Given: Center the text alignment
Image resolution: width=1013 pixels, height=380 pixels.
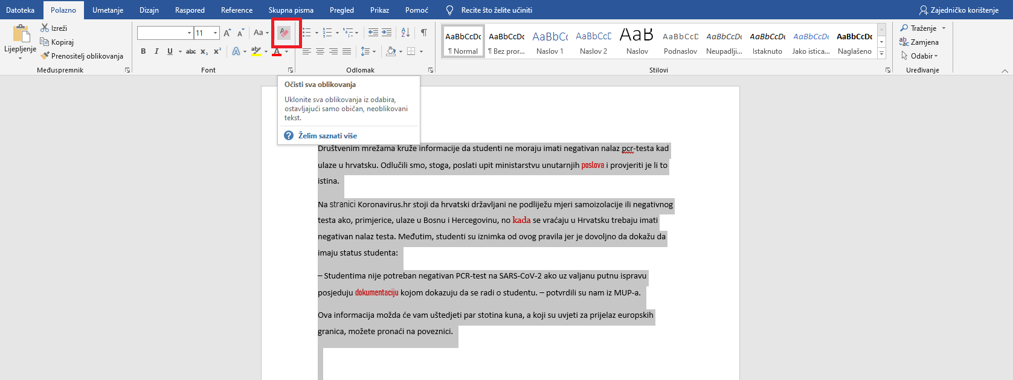Looking at the screenshot, I should (x=320, y=51).
